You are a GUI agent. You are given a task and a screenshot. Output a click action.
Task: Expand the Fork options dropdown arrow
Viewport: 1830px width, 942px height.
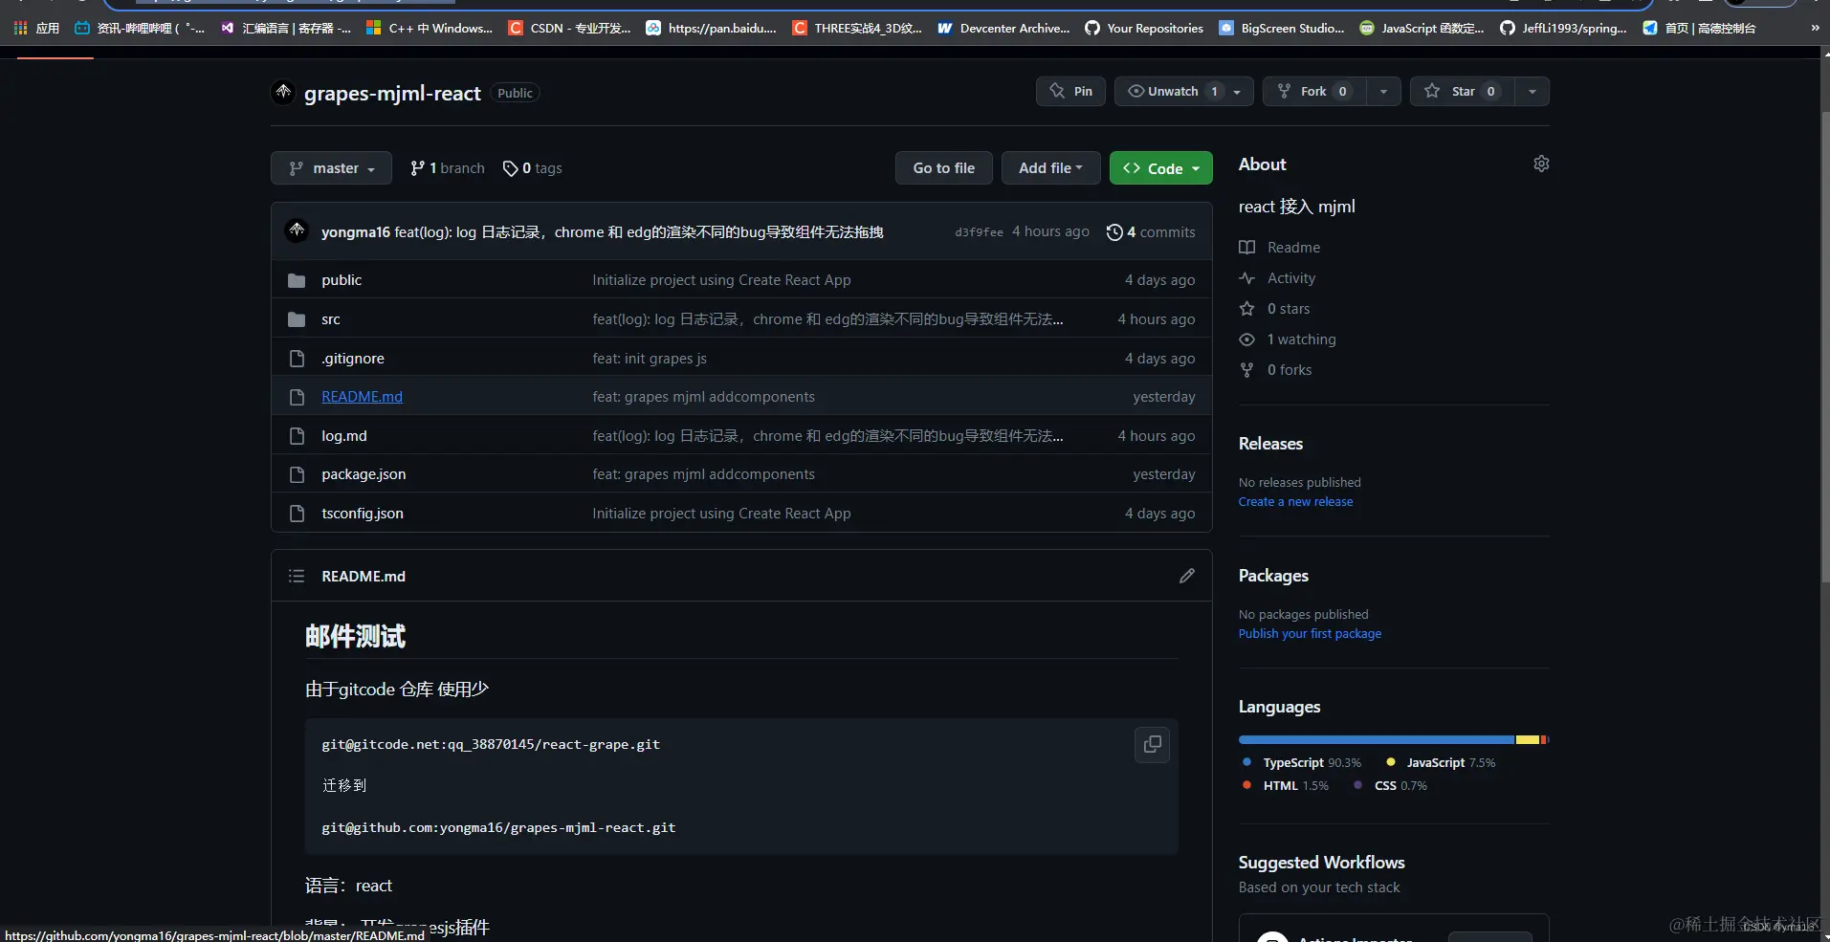point(1383,91)
